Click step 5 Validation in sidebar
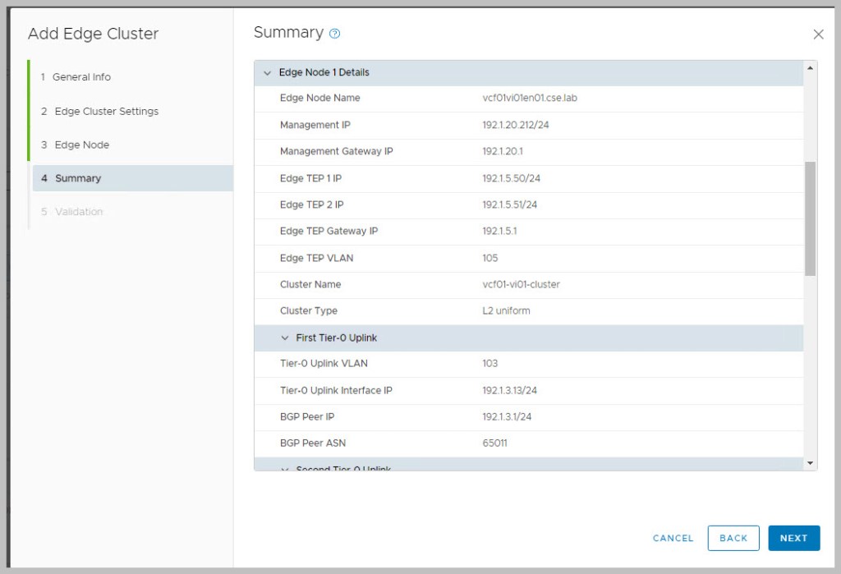Image resolution: width=841 pixels, height=574 pixels. (x=78, y=212)
